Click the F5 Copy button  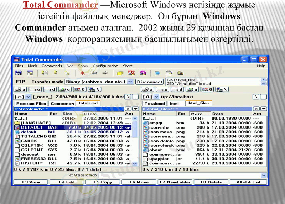click(103, 182)
